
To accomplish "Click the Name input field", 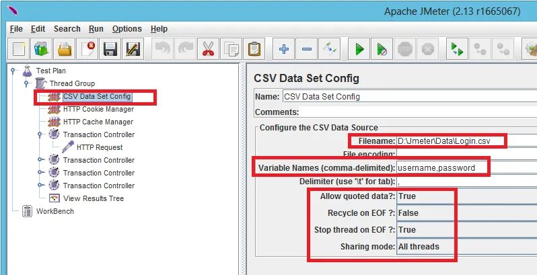I will coord(410,97).
